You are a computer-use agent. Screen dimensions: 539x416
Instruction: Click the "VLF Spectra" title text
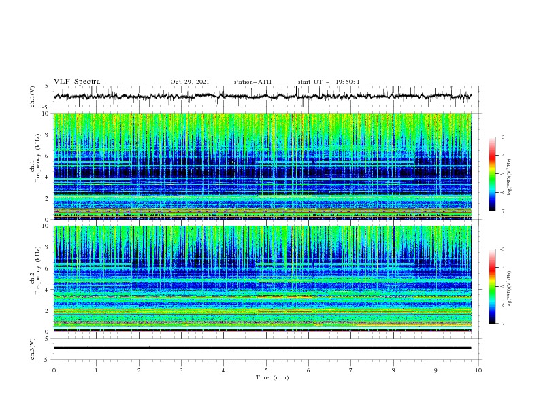click(x=77, y=82)
